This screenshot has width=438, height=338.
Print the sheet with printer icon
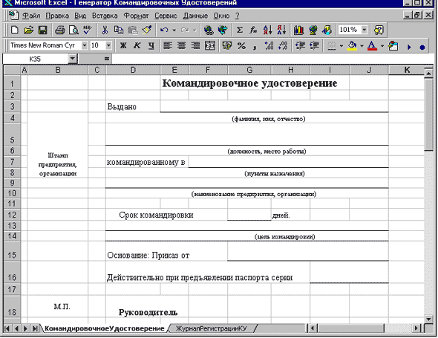[60, 30]
